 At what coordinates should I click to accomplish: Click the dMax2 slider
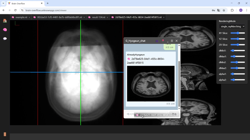[238, 68]
